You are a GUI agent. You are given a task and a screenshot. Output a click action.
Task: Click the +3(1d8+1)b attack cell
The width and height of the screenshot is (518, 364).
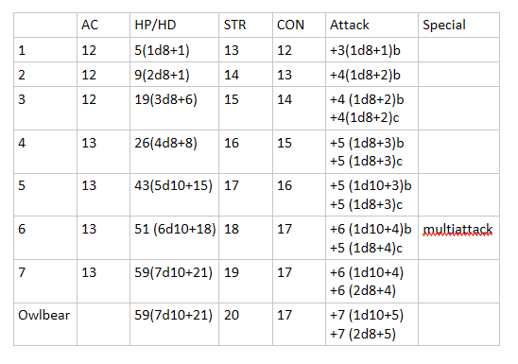coord(372,50)
